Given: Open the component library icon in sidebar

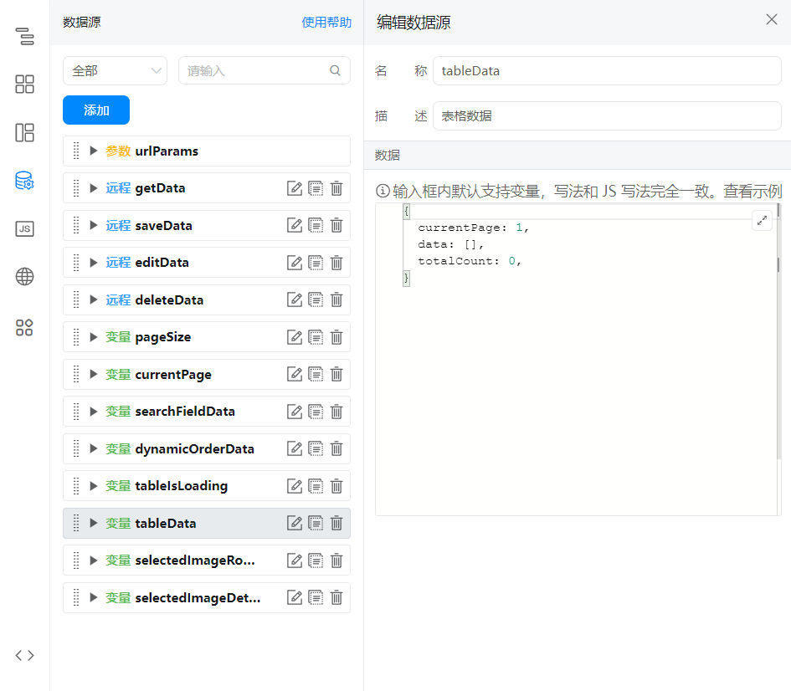Looking at the screenshot, I should [x=25, y=84].
